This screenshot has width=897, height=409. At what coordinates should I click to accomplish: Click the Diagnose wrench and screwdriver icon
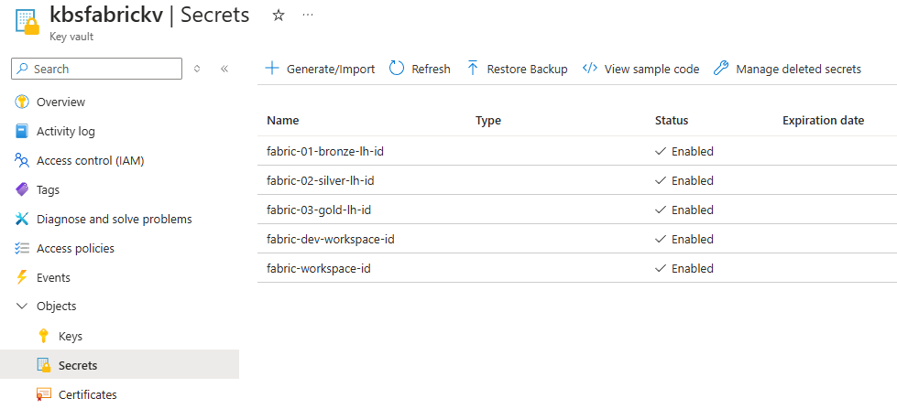click(x=22, y=219)
